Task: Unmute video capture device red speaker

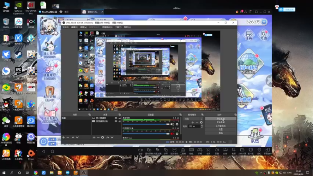Action: tap(172, 134)
